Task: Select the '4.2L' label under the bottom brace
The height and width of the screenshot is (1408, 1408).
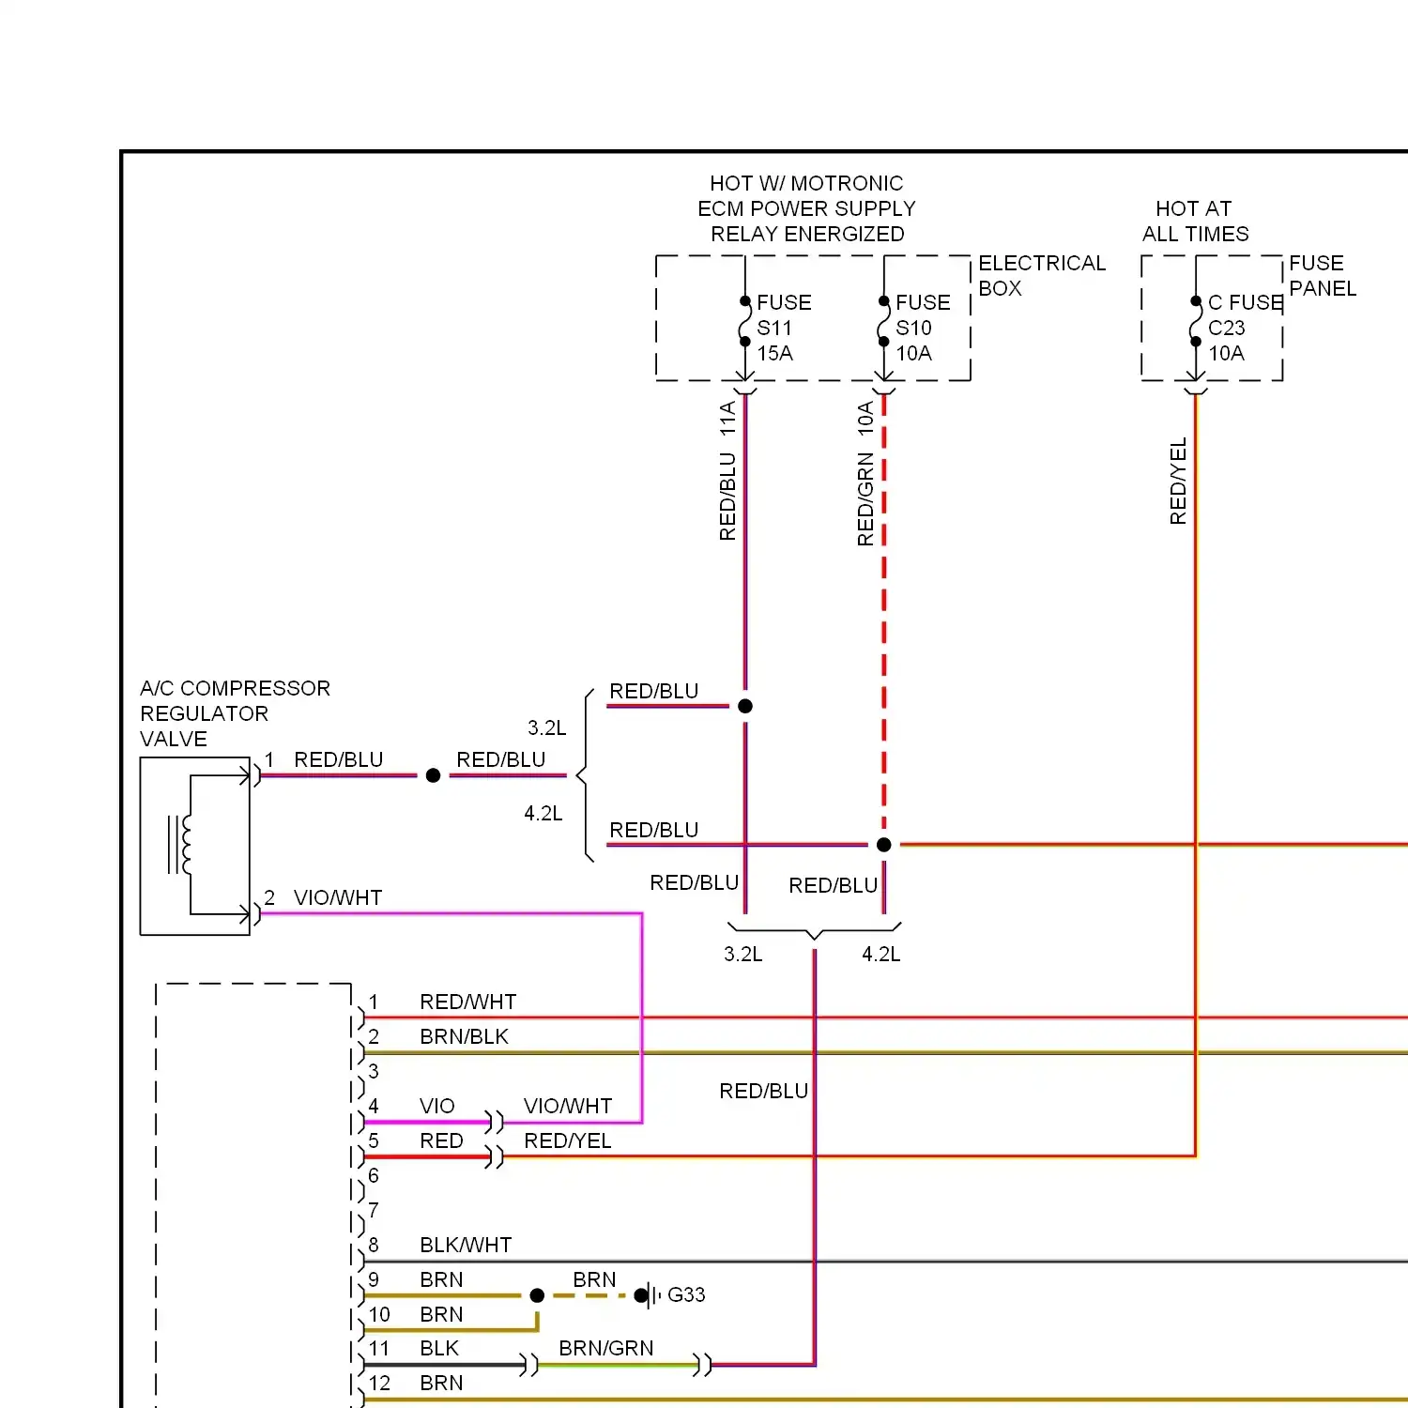Action: [x=881, y=954]
